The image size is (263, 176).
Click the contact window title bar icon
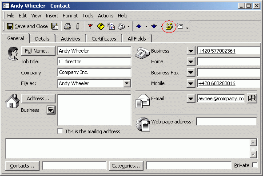click(6, 6)
